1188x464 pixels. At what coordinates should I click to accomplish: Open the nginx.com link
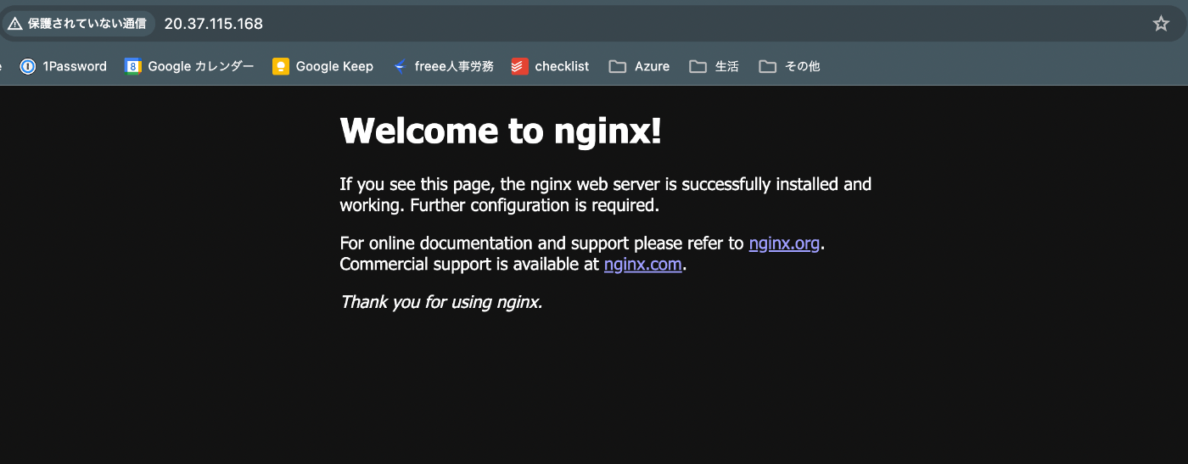click(642, 265)
